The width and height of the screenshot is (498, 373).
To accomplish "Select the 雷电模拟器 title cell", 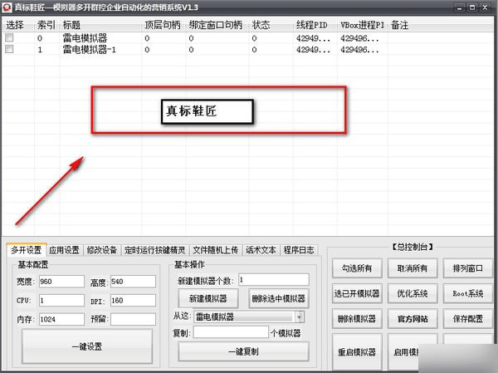I will (x=85, y=38).
